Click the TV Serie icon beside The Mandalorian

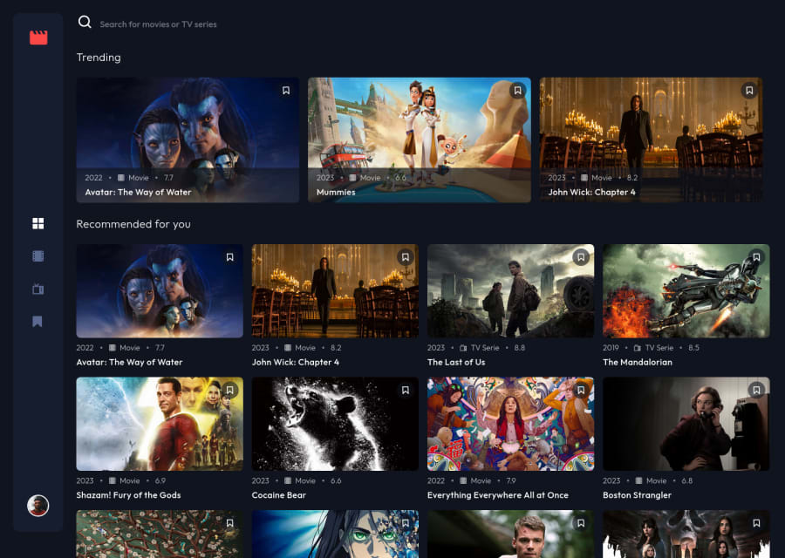coord(638,347)
